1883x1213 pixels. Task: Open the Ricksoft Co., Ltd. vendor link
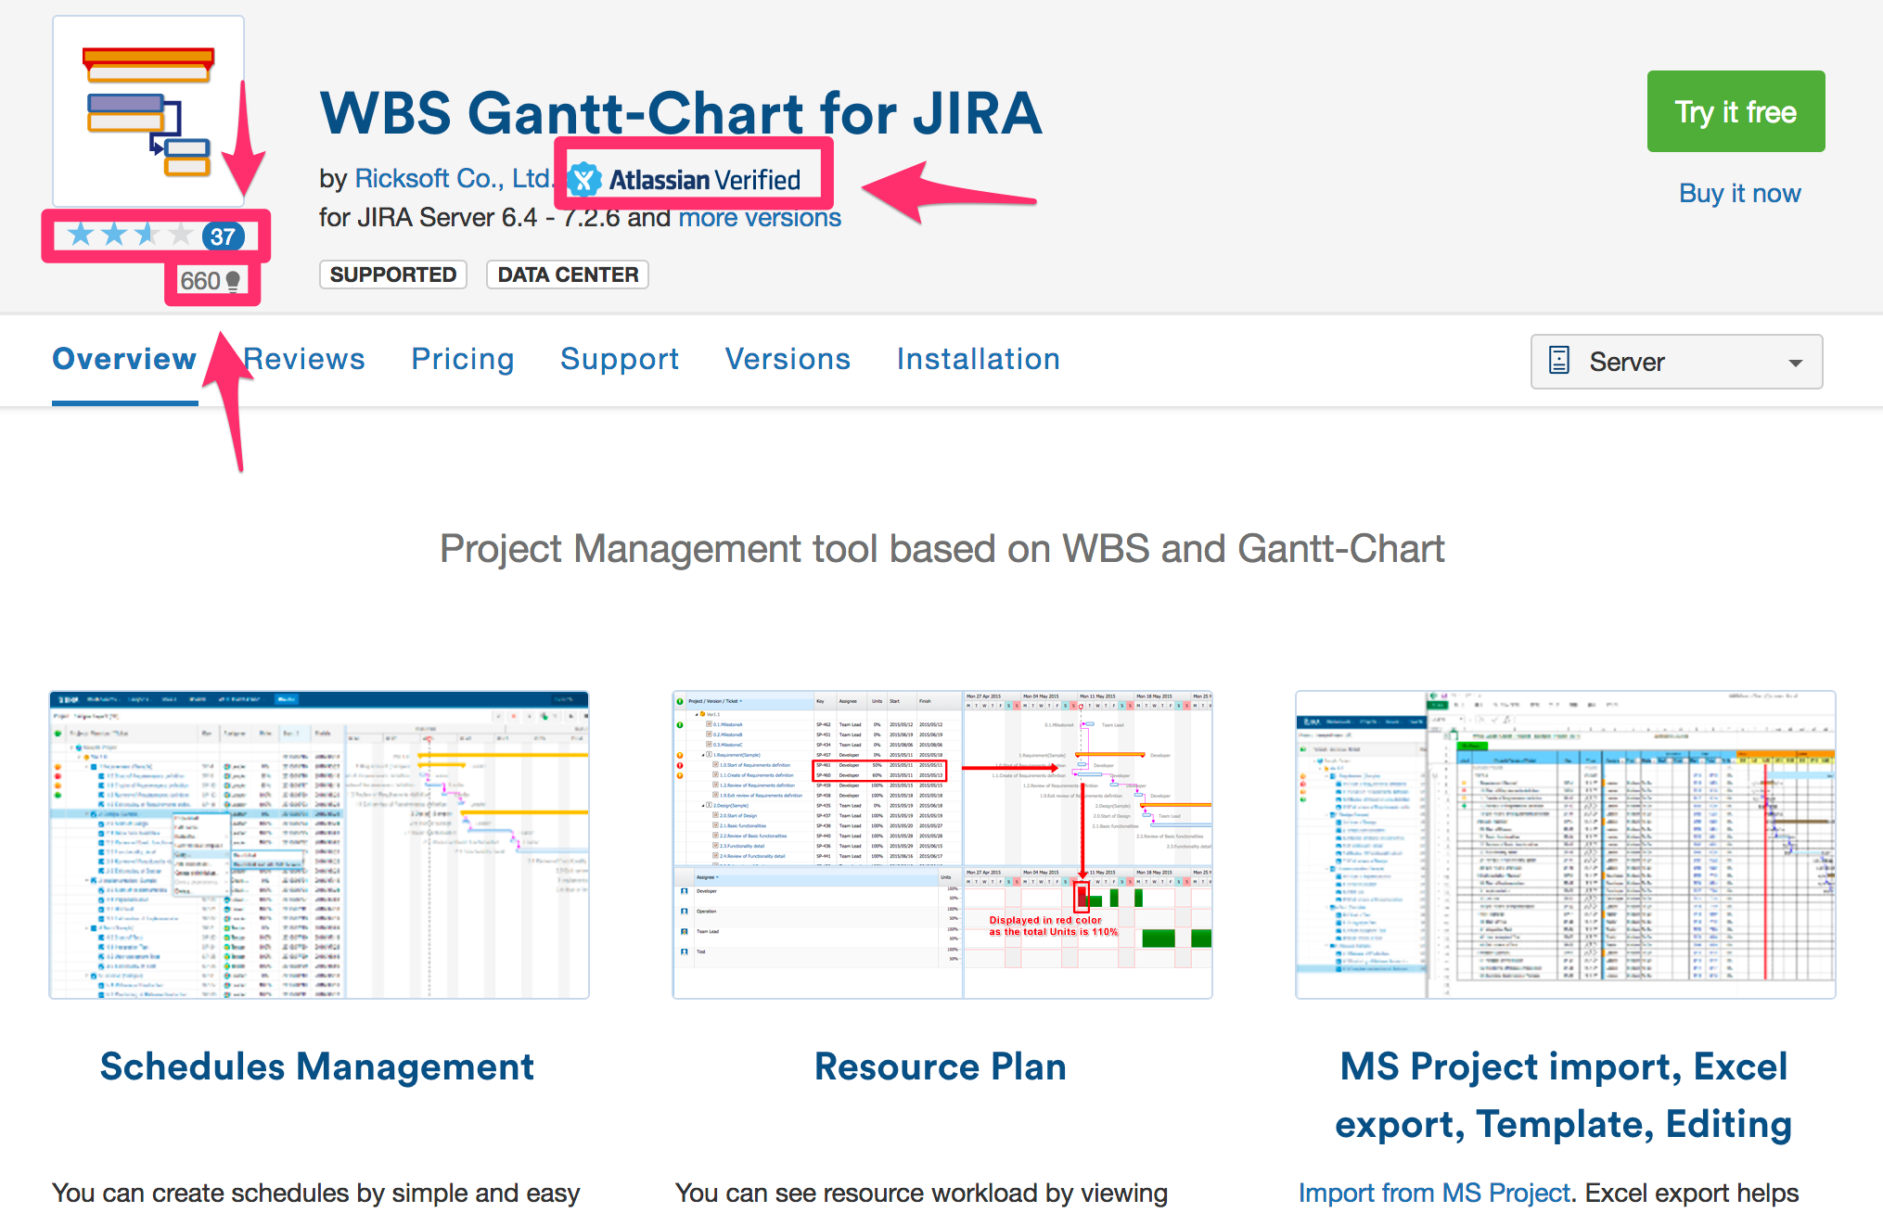455,178
